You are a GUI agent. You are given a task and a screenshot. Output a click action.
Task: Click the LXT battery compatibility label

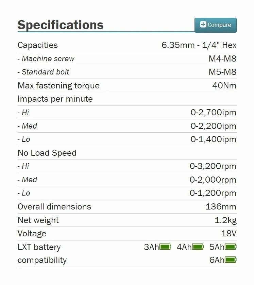point(42,254)
